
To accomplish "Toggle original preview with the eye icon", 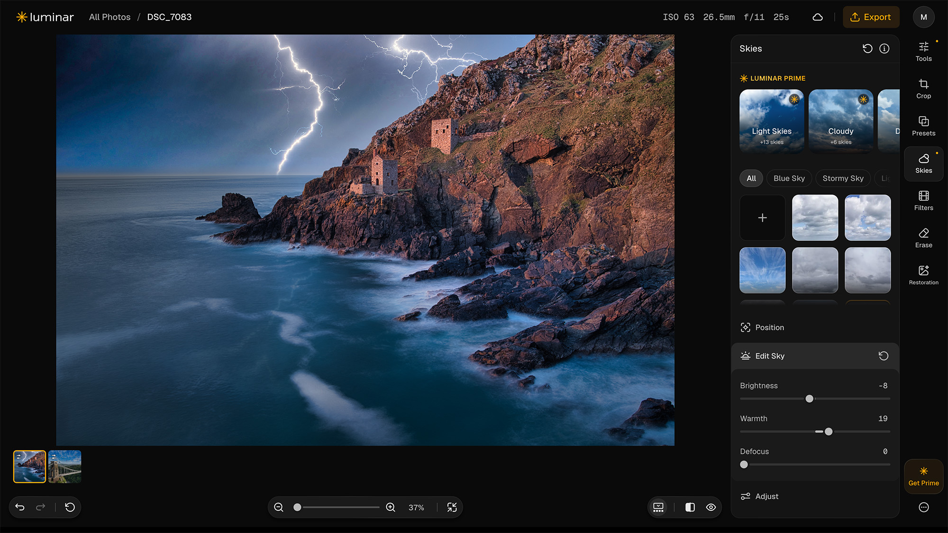I will pyautogui.click(x=711, y=507).
